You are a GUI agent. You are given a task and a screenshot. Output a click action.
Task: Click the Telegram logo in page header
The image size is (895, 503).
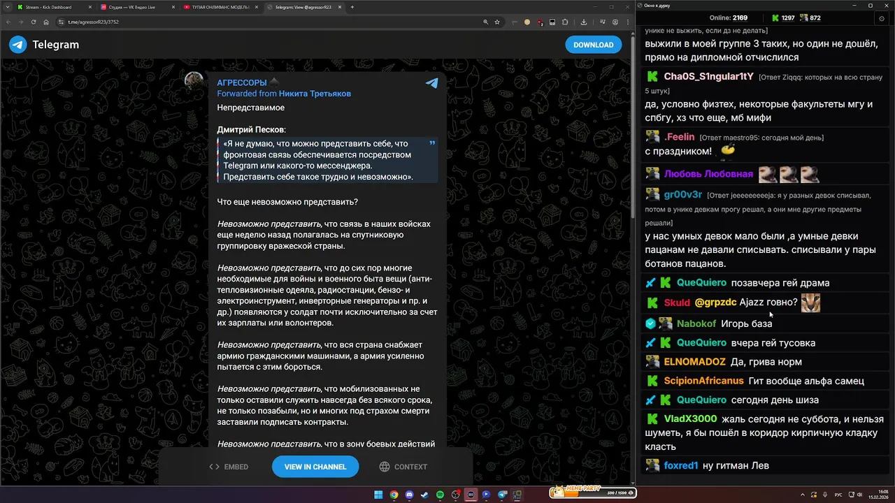click(x=44, y=45)
